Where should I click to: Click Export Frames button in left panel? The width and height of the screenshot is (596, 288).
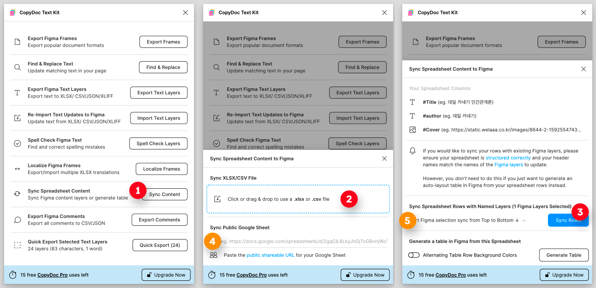163,42
